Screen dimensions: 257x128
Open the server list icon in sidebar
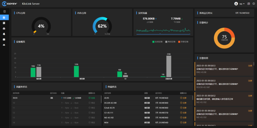point(4,23)
